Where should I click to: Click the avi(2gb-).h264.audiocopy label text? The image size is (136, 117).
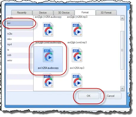[48, 17]
